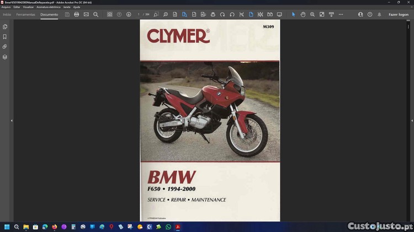Open more tools via three-dots button
This screenshot has width=414, height=232.
[x=341, y=14]
